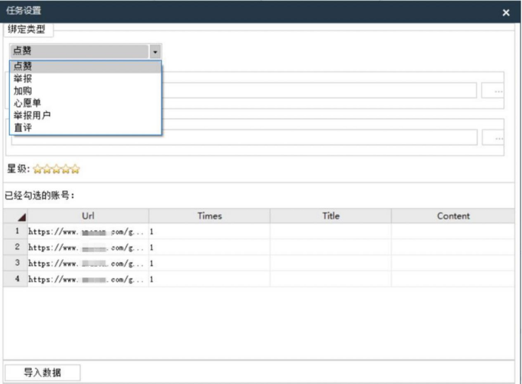Viewport: 522px width, 384px height.
Task: Switch to the 绑定类型 tab
Action: [26, 30]
